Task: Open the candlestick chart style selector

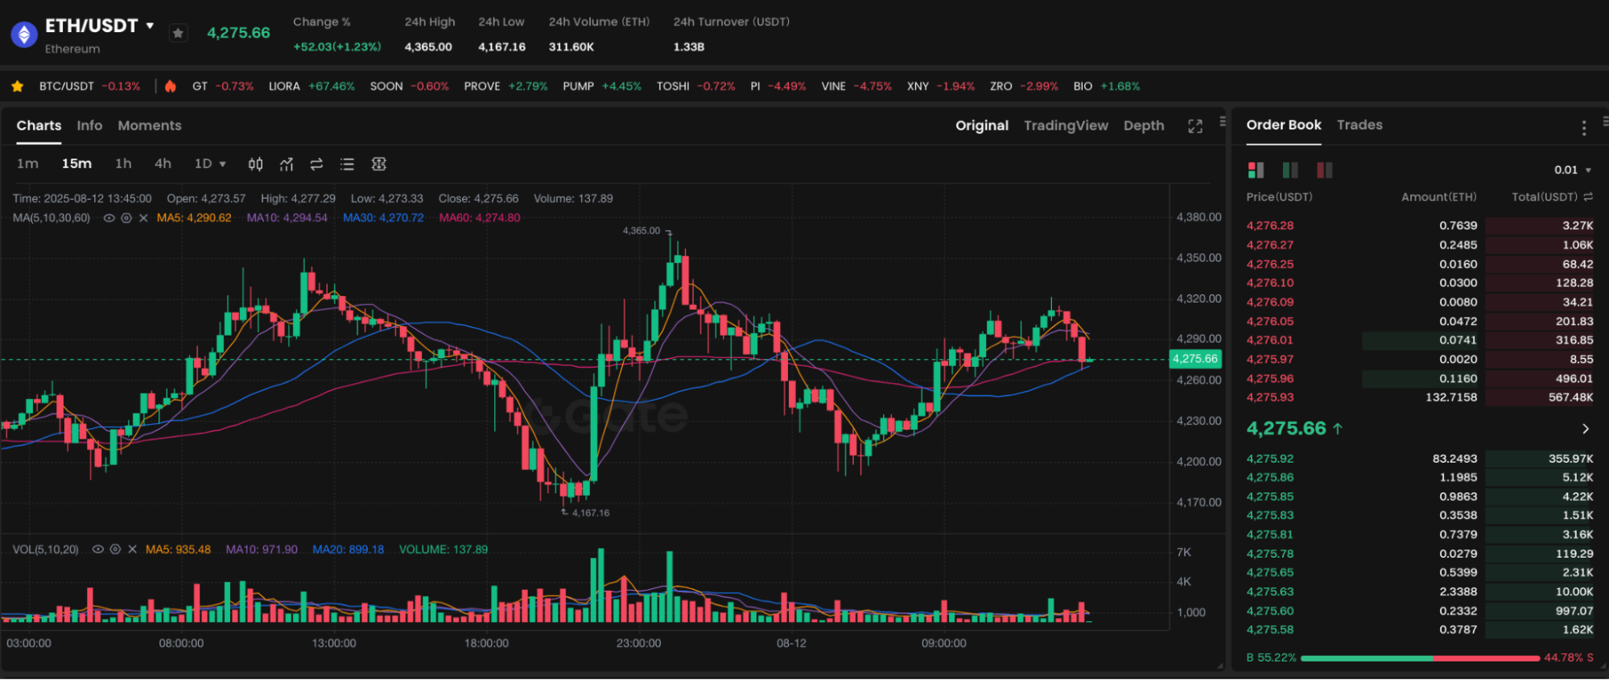Action: (255, 164)
